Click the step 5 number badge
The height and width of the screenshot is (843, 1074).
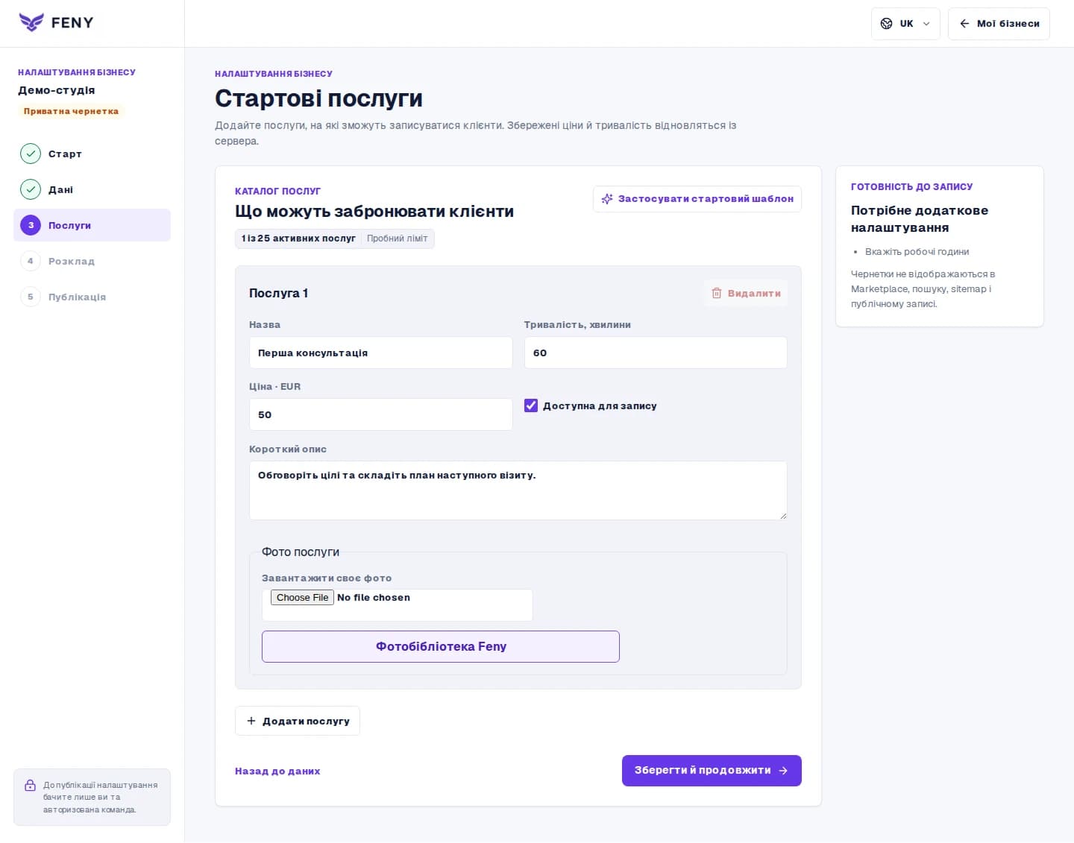31,297
